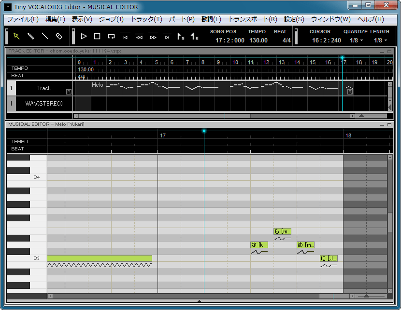This screenshot has height=310, width=401.
Task: Select the め note in piano roll
Action: [306, 245]
